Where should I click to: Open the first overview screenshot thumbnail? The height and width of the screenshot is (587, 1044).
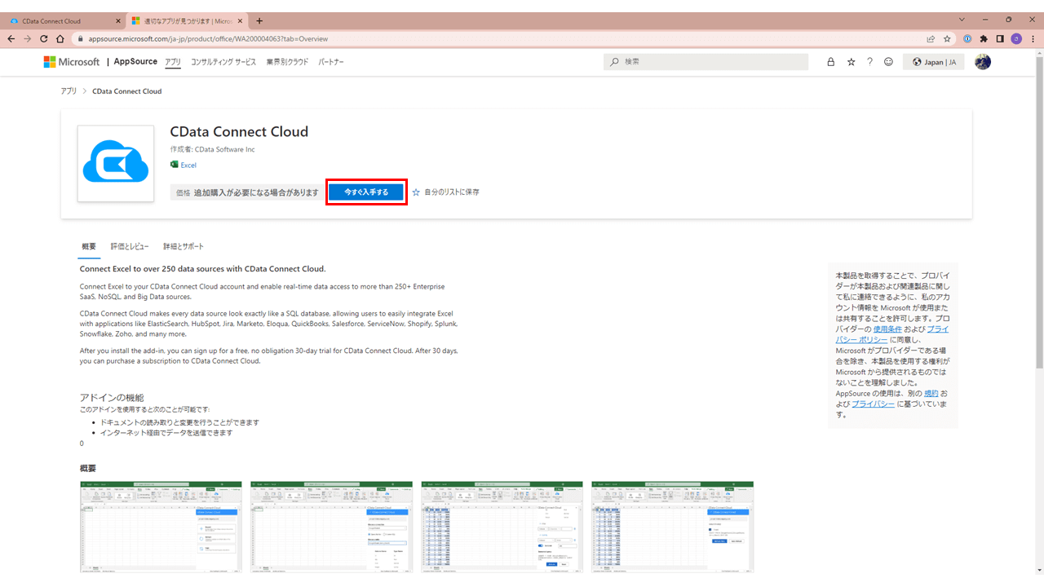tap(161, 527)
